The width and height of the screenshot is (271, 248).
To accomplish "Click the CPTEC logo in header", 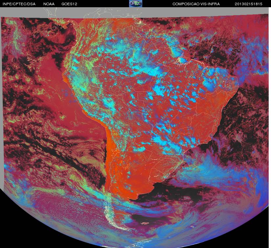I will click(x=136, y=4).
